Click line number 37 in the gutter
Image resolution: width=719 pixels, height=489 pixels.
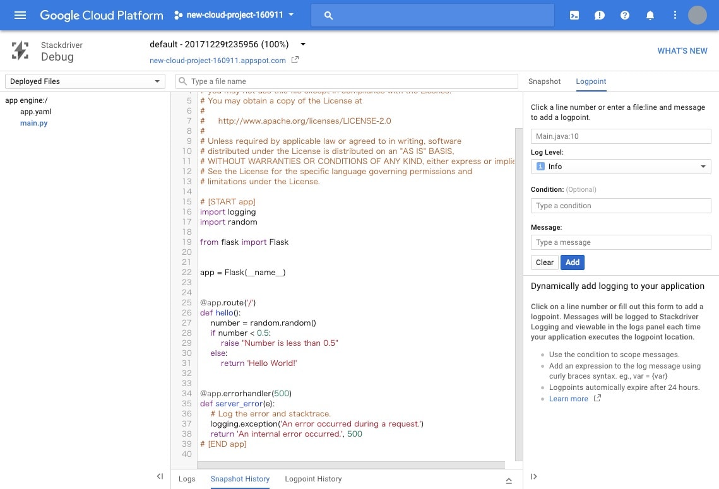point(187,423)
